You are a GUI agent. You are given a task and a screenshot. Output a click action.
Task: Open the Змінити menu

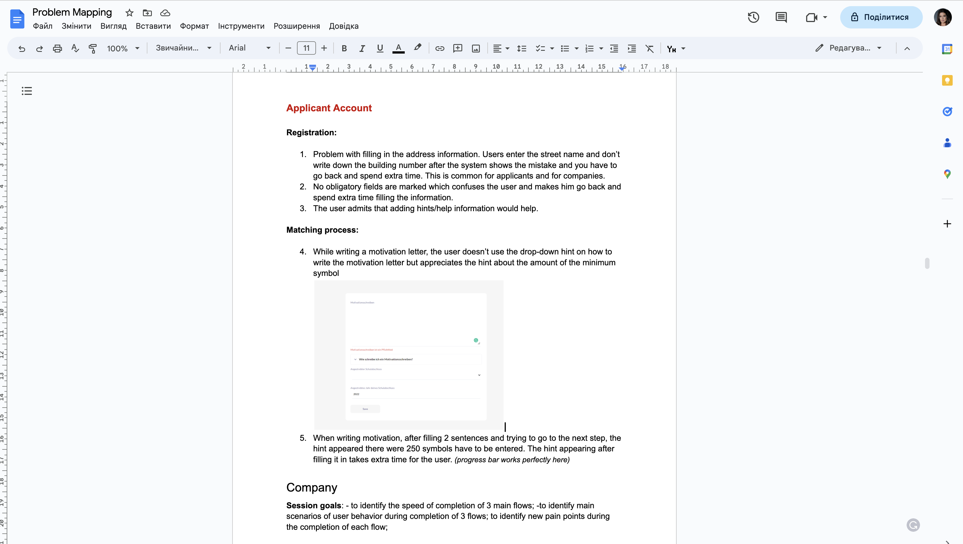pyautogui.click(x=76, y=26)
